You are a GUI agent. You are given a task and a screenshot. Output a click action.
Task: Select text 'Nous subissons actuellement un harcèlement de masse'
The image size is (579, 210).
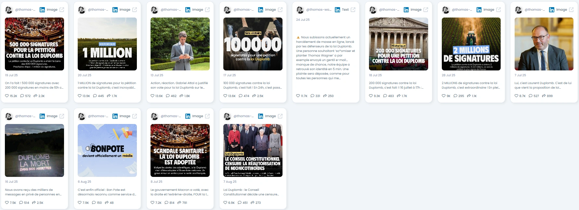coord(325,40)
